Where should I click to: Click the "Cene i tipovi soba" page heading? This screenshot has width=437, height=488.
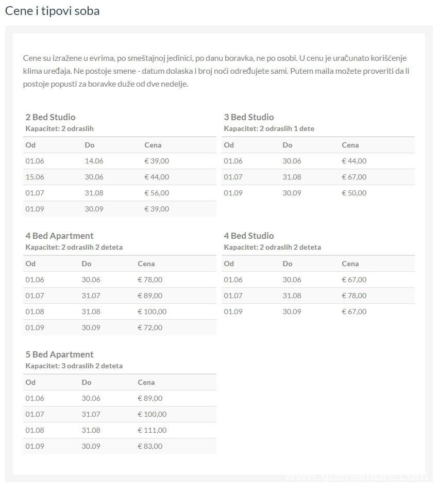pyautogui.click(x=52, y=11)
